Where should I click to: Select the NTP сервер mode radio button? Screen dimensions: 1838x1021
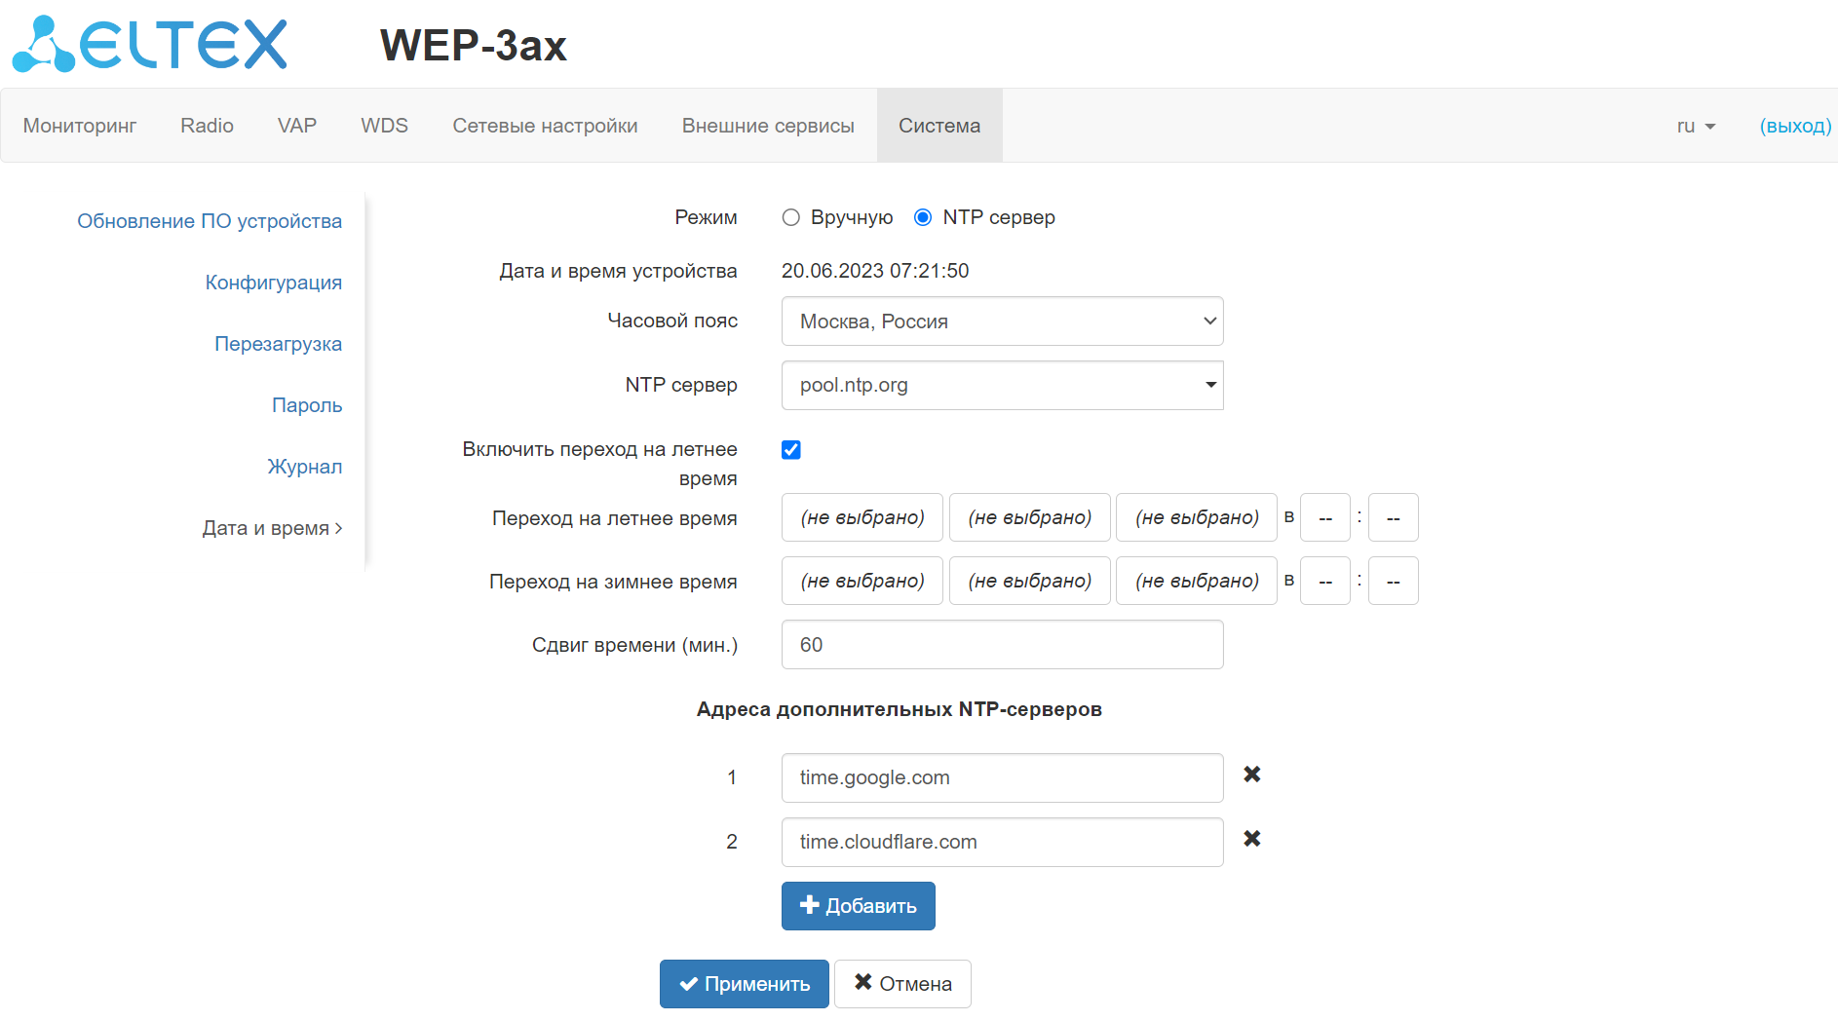pos(923,217)
